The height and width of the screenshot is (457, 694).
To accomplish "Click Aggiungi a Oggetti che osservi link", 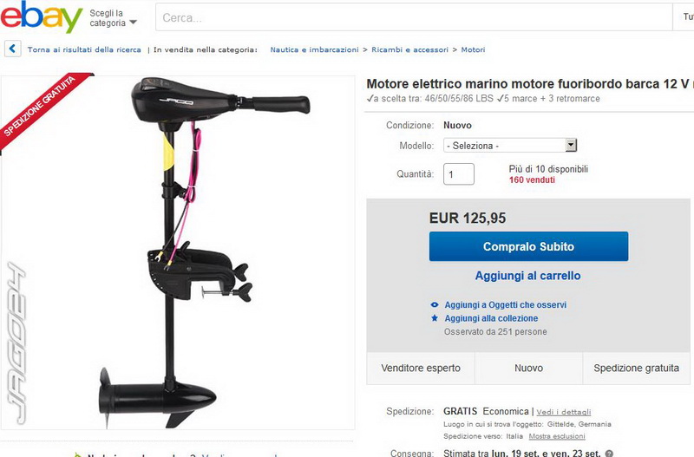I will [x=506, y=305].
